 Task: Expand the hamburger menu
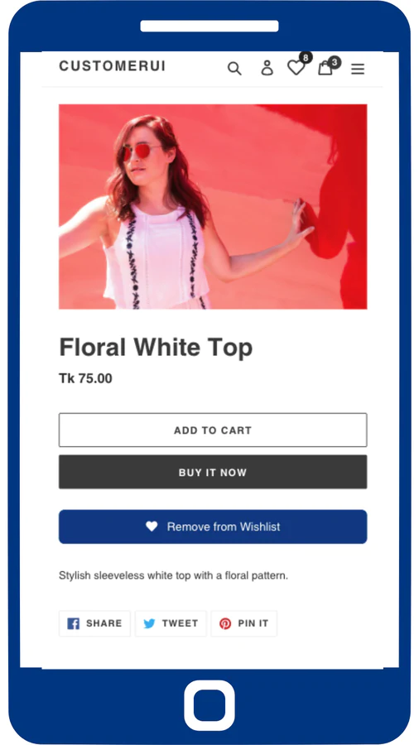[x=358, y=70]
